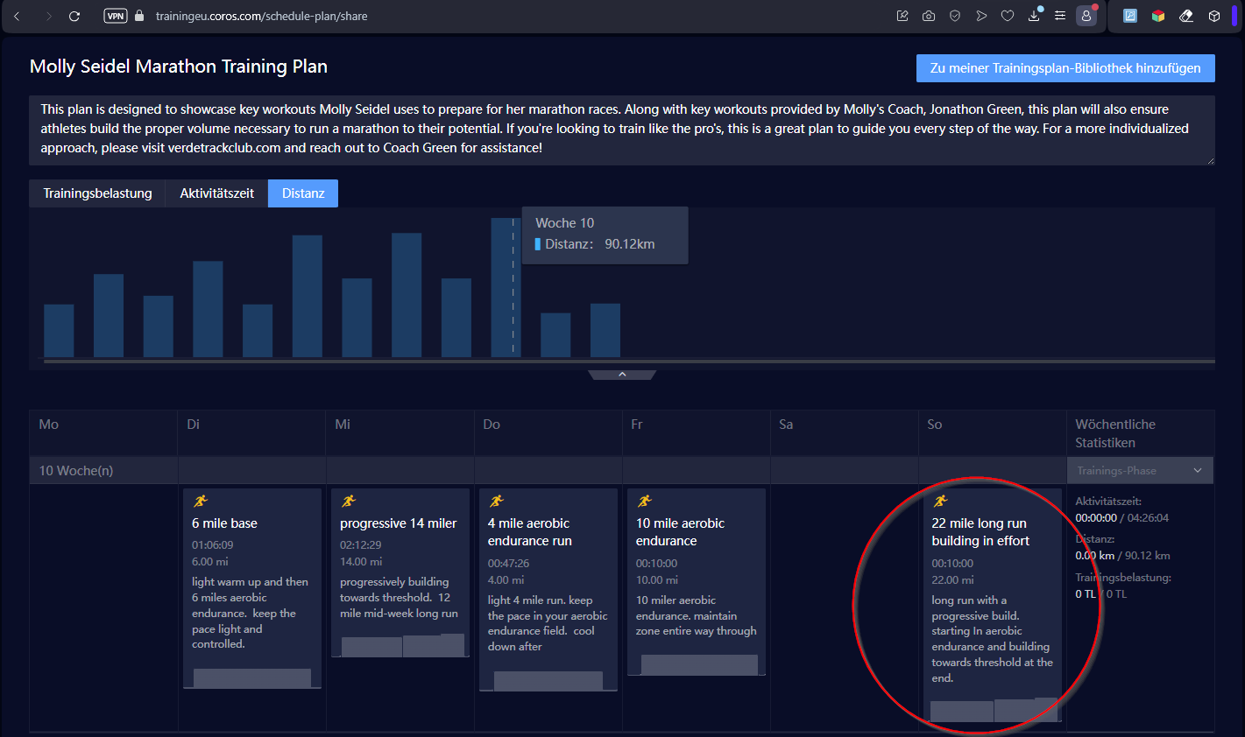Switch to the Trainingsbelastung tab

[97, 193]
